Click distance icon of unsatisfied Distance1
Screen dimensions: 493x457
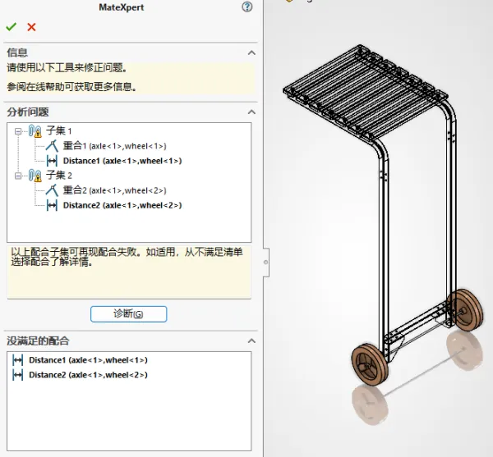pos(17,360)
